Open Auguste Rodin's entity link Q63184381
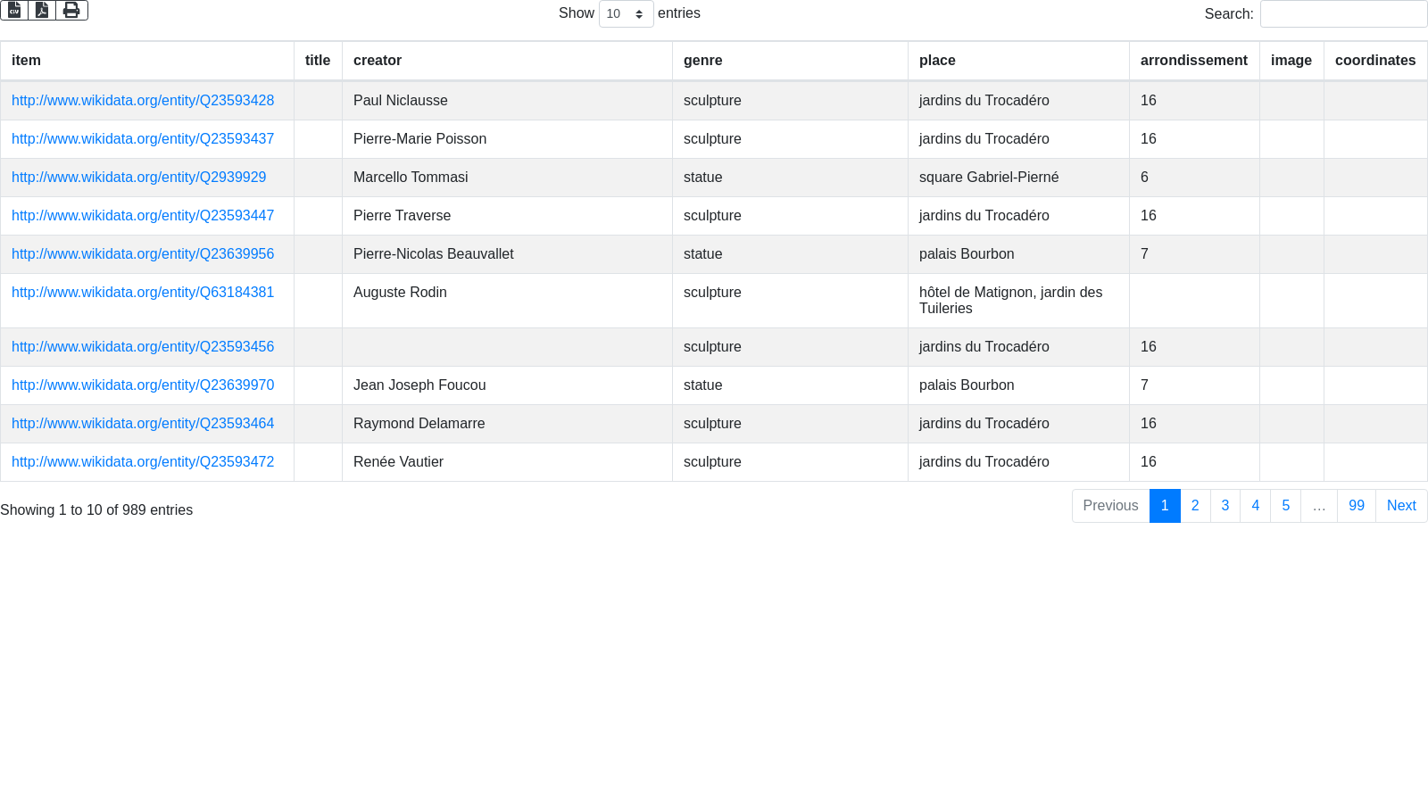The image size is (1428, 803). pyautogui.click(x=143, y=293)
